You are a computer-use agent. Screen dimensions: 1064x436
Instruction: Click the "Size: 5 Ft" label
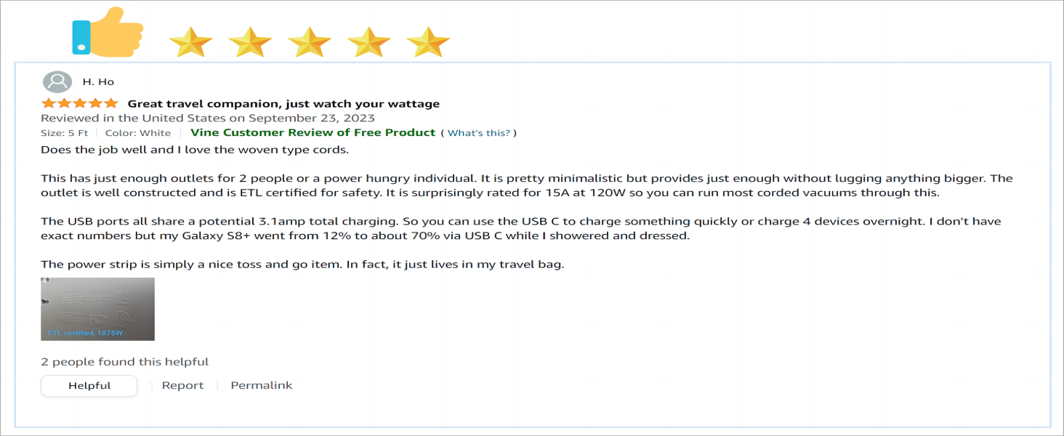65,133
